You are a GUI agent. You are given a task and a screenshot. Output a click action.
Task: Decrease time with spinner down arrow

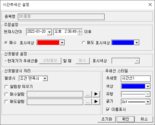click(x=80, y=34)
